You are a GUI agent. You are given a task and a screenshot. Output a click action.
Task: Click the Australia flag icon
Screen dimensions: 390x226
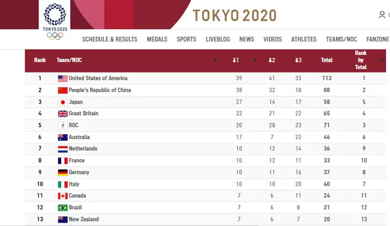click(62, 137)
